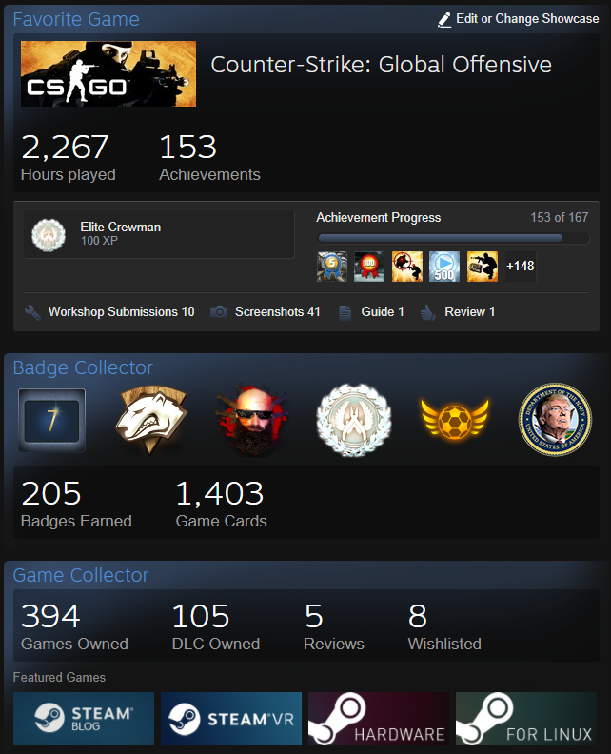Select the level 7 badge icon
The image size is (611, 754).
[52, 420]
